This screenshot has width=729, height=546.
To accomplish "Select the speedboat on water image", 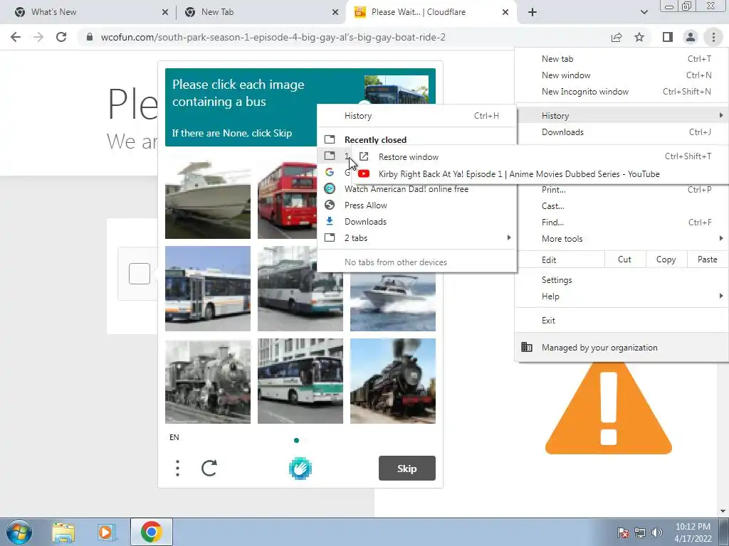I will pos(393,301).
